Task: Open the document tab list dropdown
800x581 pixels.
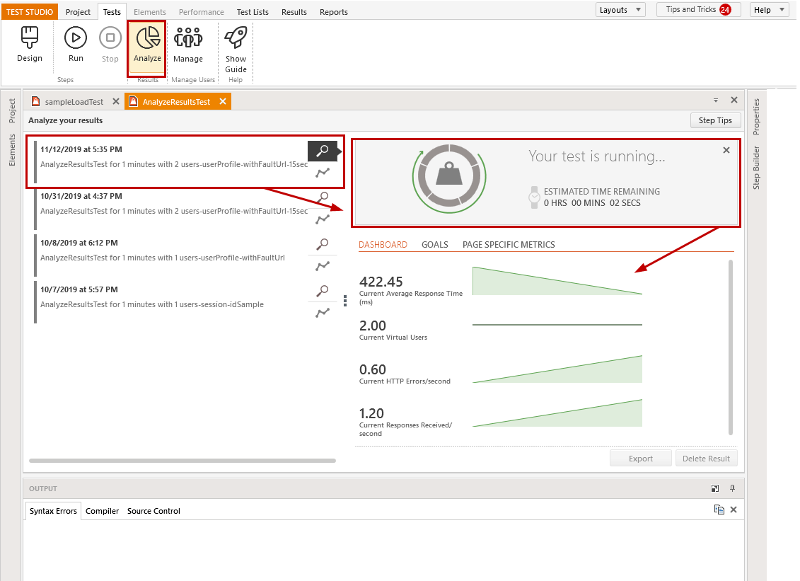Action: pos(716,100)
